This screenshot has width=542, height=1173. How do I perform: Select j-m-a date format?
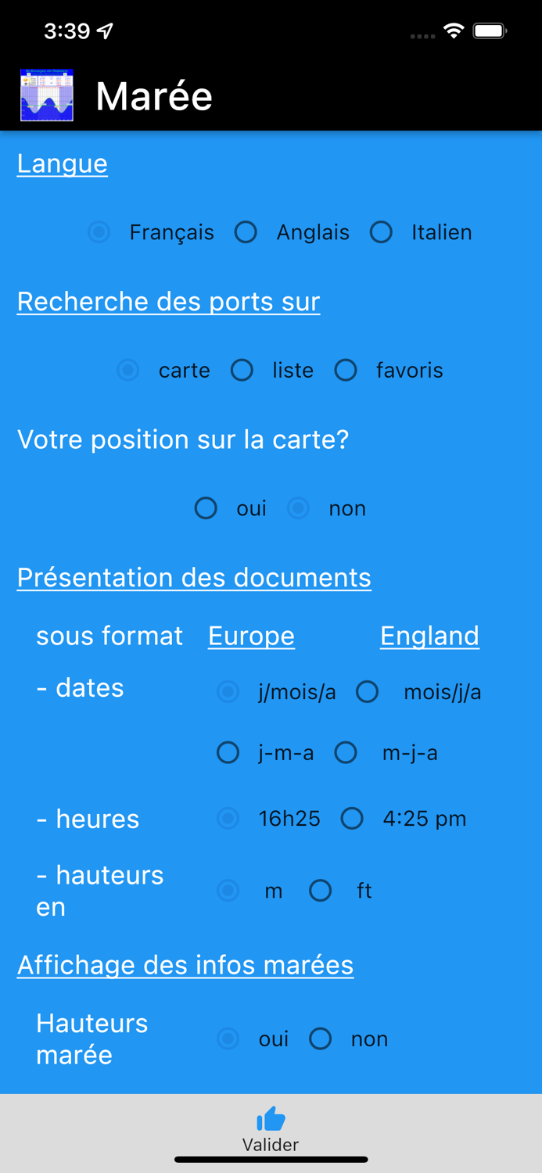[x=228, y=752]
